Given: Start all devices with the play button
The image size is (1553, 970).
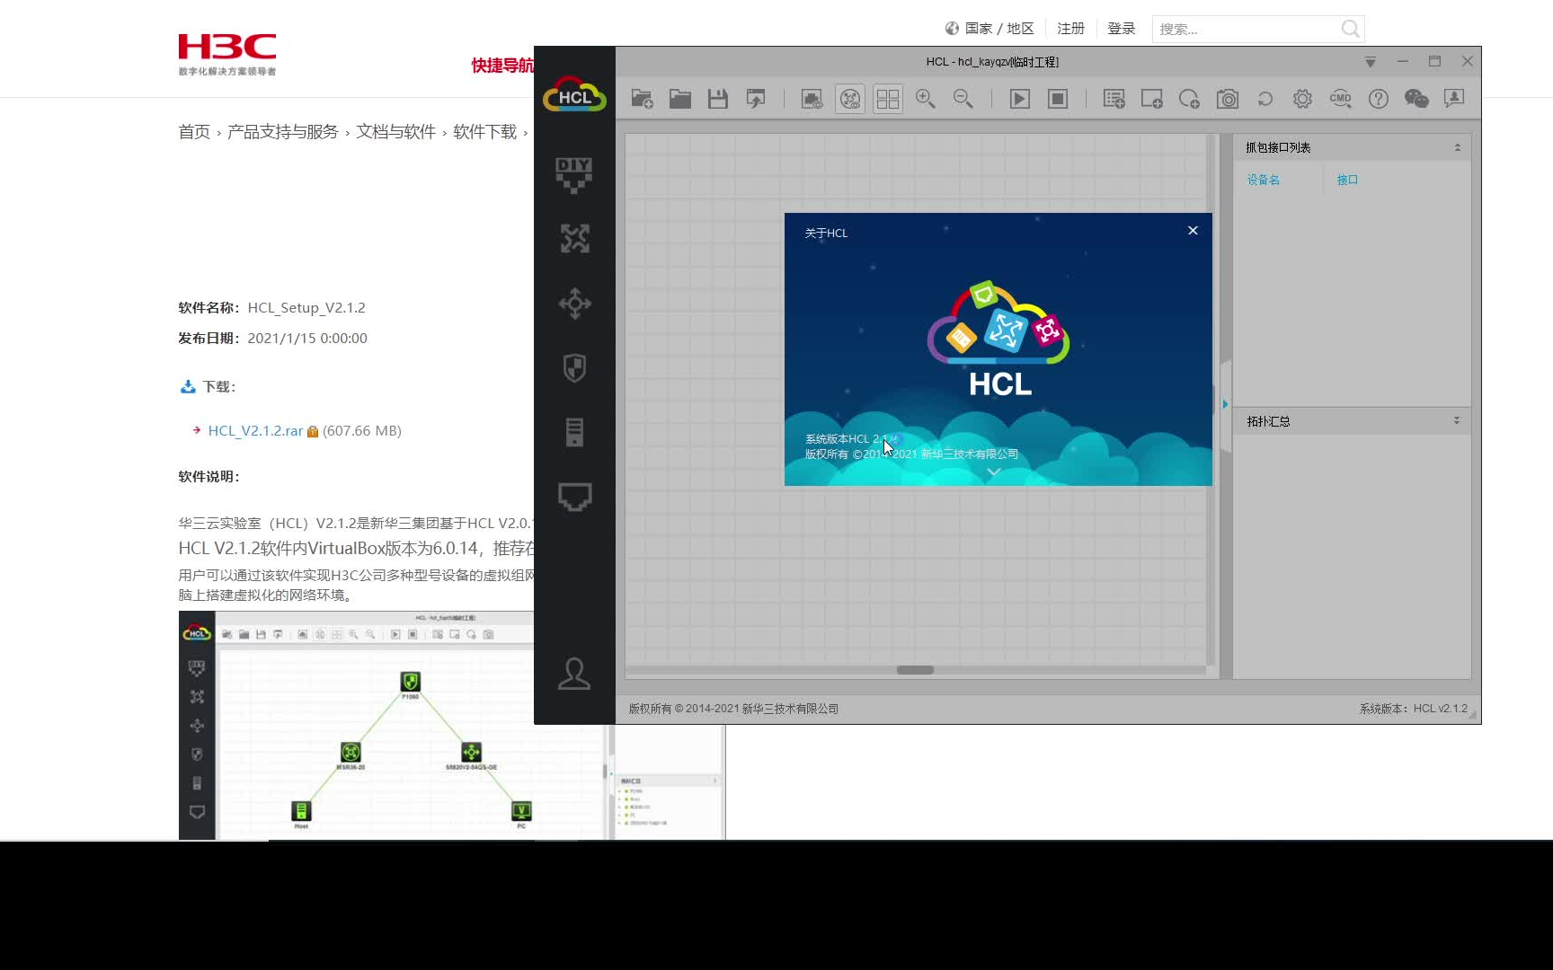Looking at the screenshot, I should 1020,99.
